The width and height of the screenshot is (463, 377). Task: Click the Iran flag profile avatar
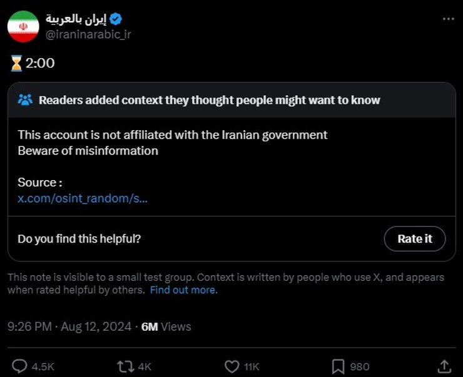click(23, 26)
